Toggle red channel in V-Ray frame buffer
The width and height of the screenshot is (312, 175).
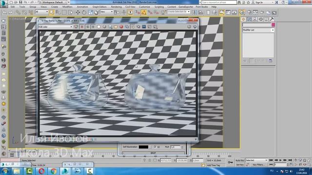(82, 27)
